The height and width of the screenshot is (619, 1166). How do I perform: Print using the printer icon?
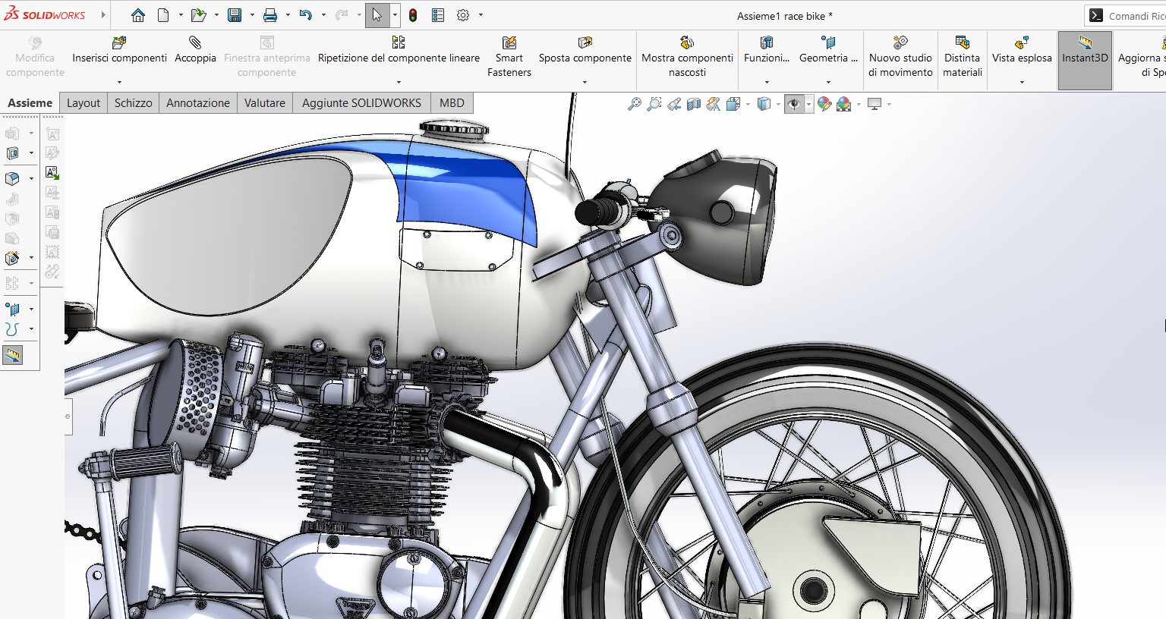[270, 15]
